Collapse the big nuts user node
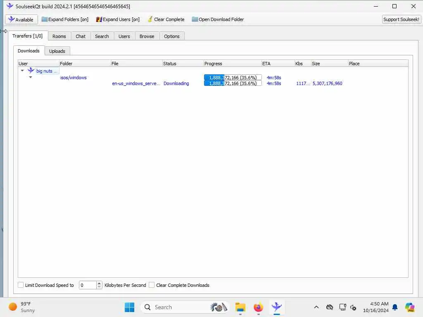The height and width of the screenshot is (317, 423). point(22,71)
